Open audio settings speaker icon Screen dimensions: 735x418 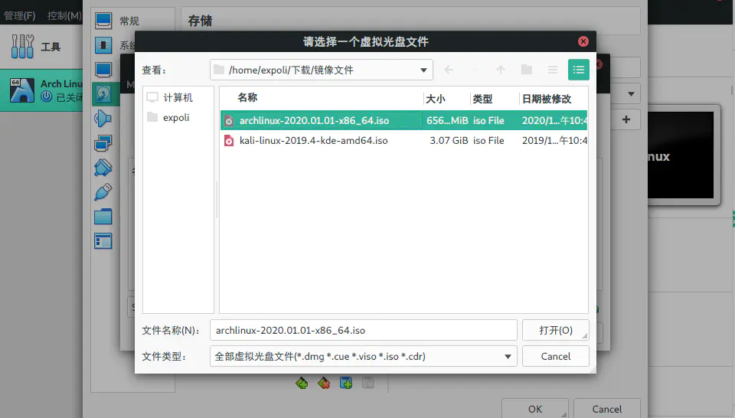pyautogui.click(x=103, y=119)
